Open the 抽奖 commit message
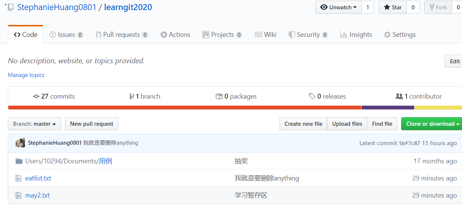462x205 pixels. tap(241, 161)
